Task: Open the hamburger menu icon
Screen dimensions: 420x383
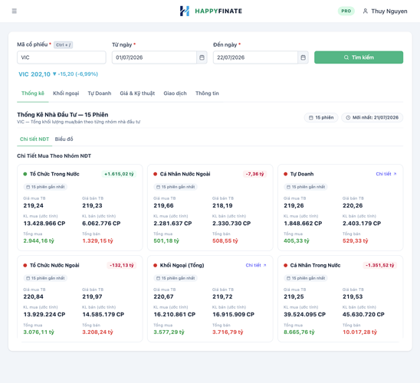Action: (15, 11)
